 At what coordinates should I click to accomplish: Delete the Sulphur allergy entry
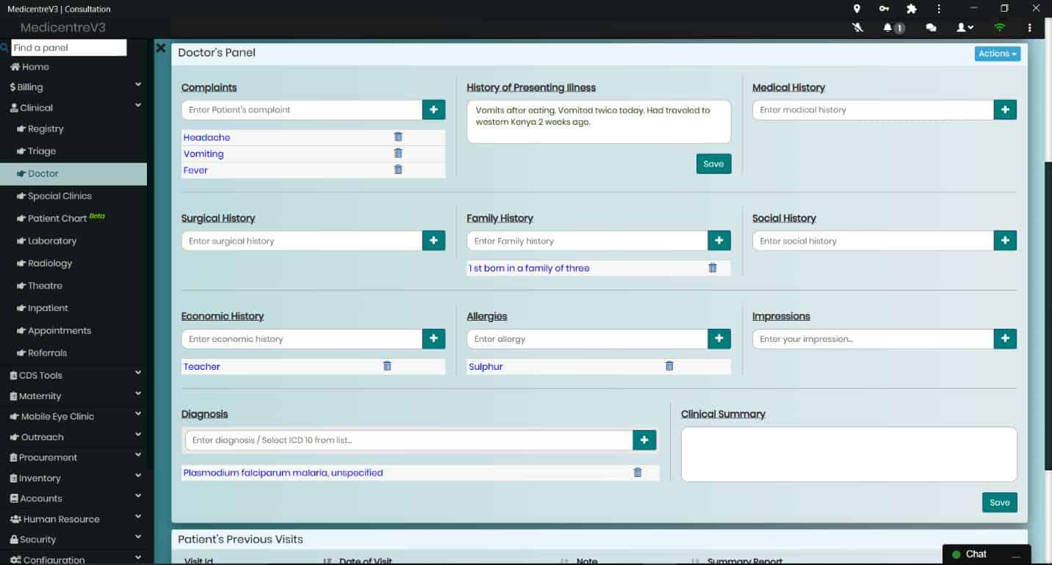pyautogui.click(x=669, y=365)
